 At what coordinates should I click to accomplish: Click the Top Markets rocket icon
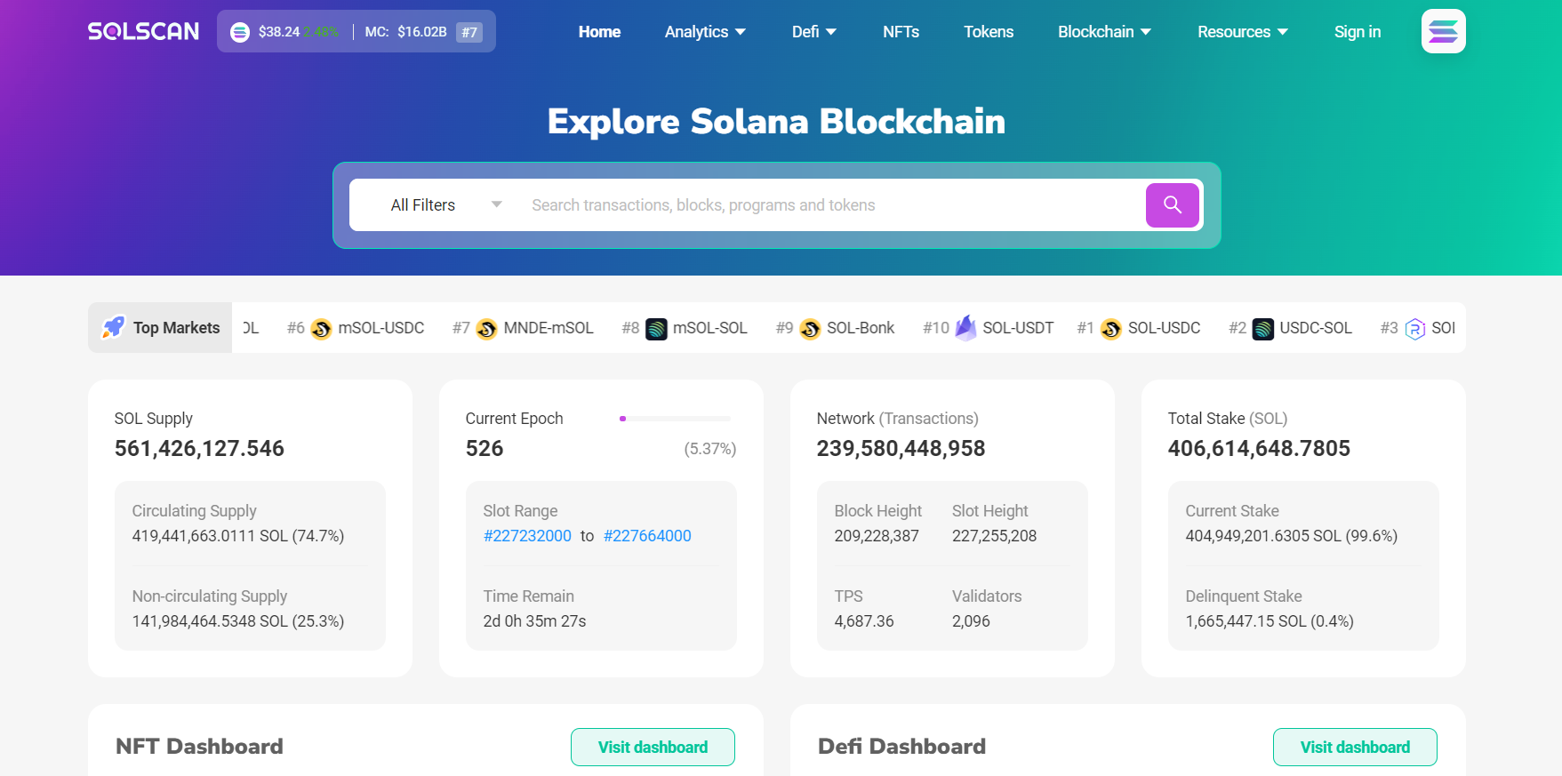[x=114, y=327]
